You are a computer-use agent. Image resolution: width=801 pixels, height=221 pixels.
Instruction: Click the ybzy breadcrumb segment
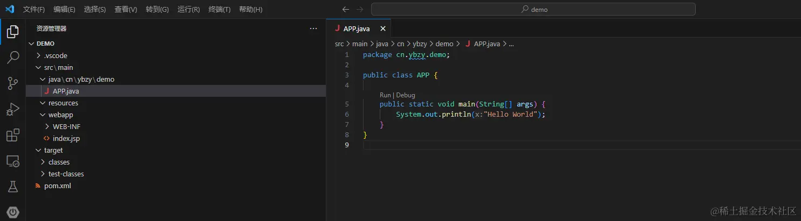[x=420, y=44]
